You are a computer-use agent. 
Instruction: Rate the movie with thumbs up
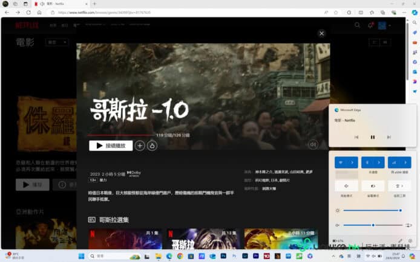[152, 145]
